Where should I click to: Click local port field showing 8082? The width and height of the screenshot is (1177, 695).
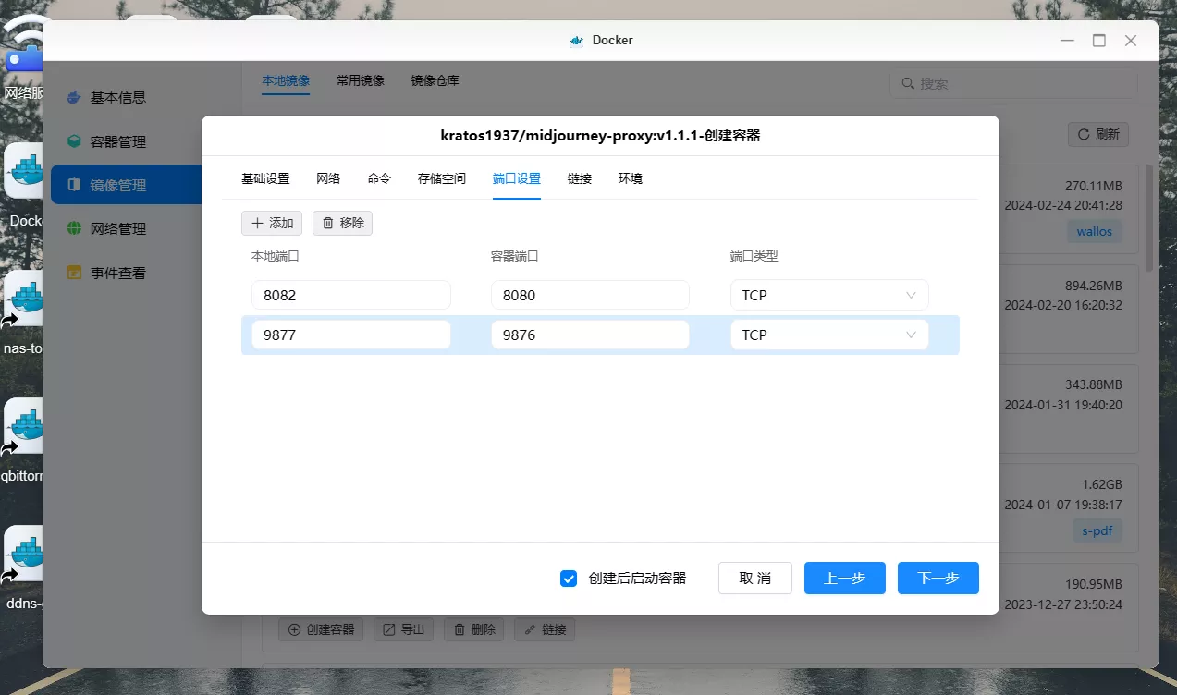tap(351, 295)
